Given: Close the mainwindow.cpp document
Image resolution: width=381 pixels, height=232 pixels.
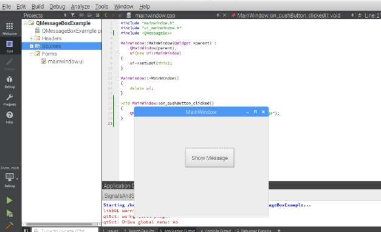Looking at the screenshot, I should (x=224, y=15).
